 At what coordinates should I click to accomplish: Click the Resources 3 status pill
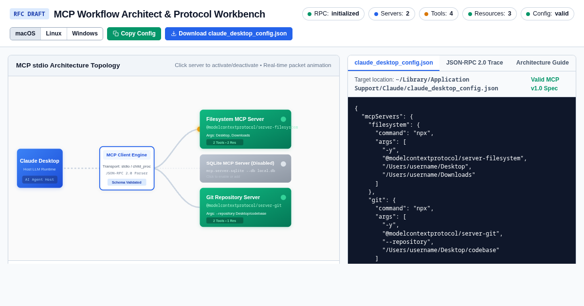490,14
